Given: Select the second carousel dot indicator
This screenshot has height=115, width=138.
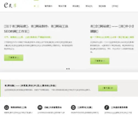Looking at the screenshot, I should 69,69.
